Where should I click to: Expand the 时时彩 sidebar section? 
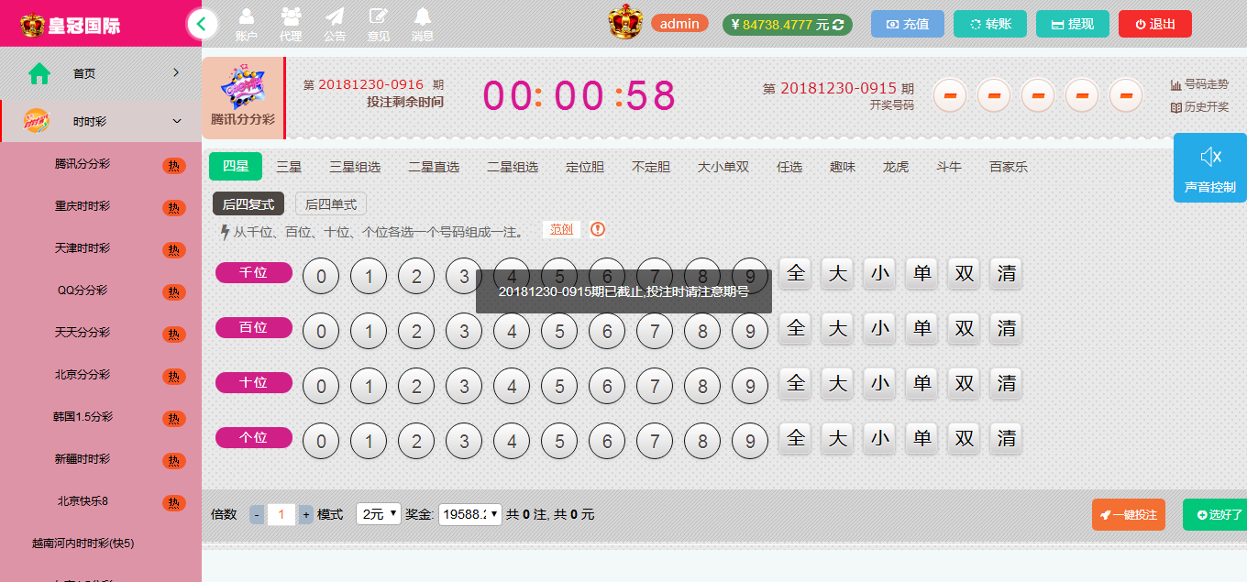pyautogui.click(x=101, y=121)
